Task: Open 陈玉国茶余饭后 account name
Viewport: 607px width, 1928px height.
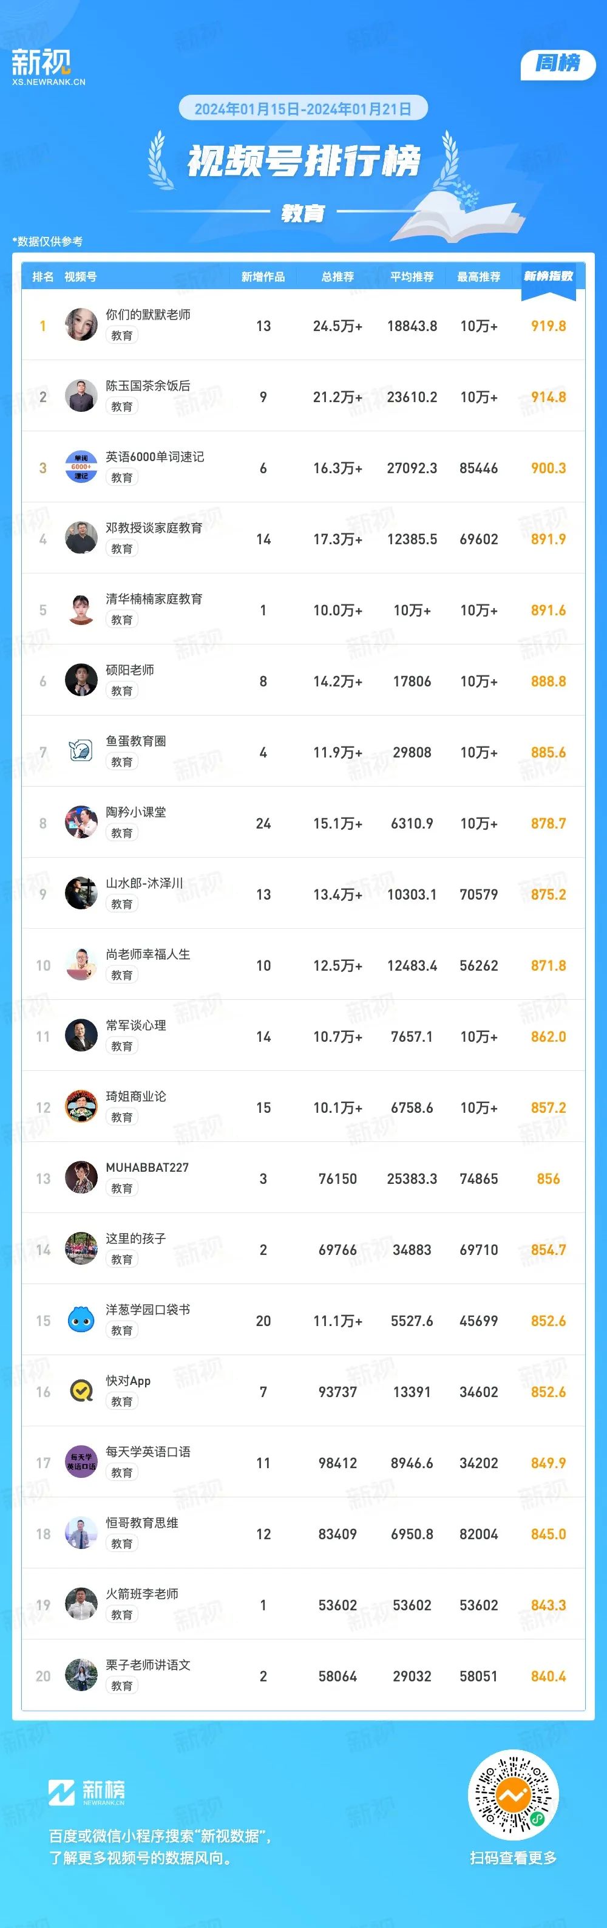Action: point(148,386)
